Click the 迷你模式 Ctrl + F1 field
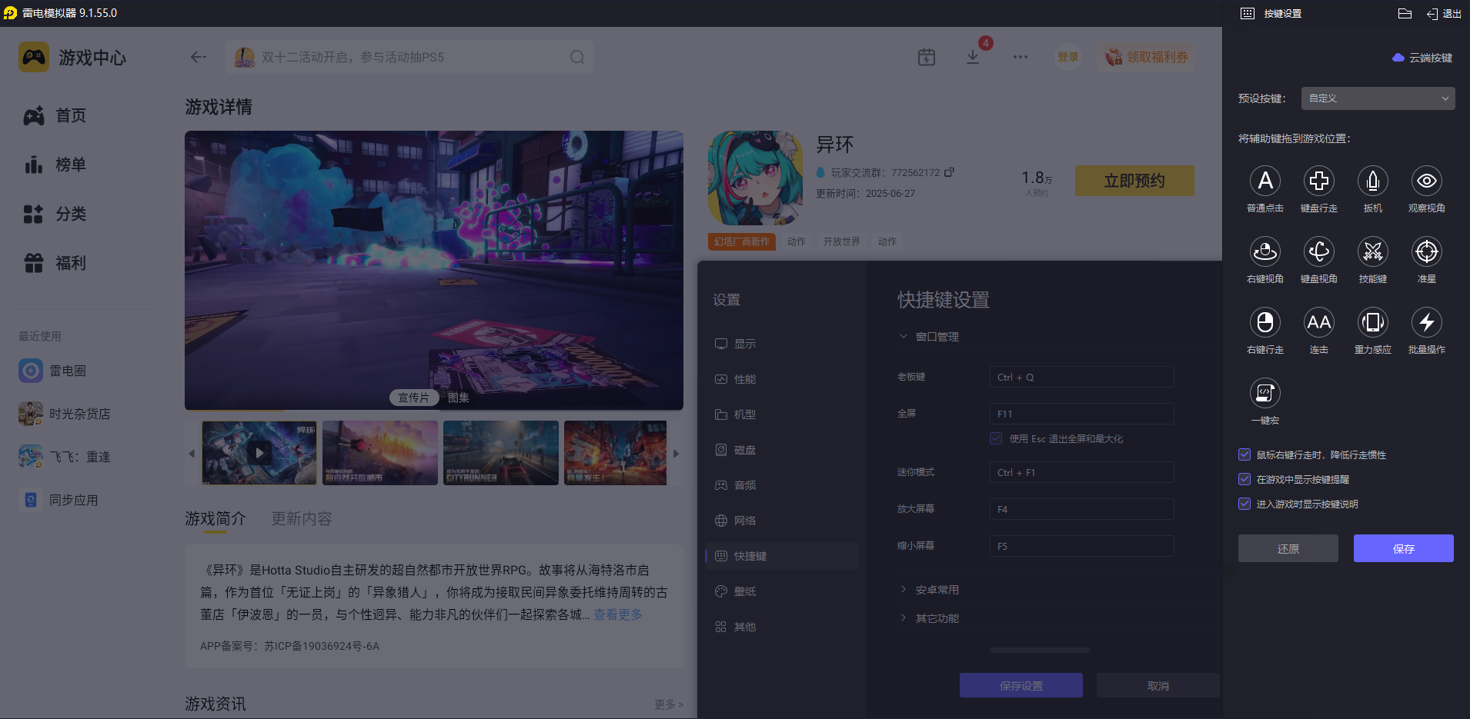The width and height of the screenshot is (1470, 719). point(1081,472)
